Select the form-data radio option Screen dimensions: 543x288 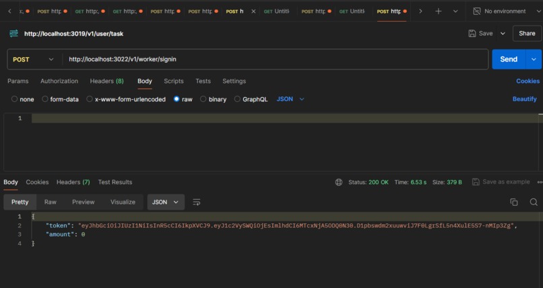click(45, 99)
